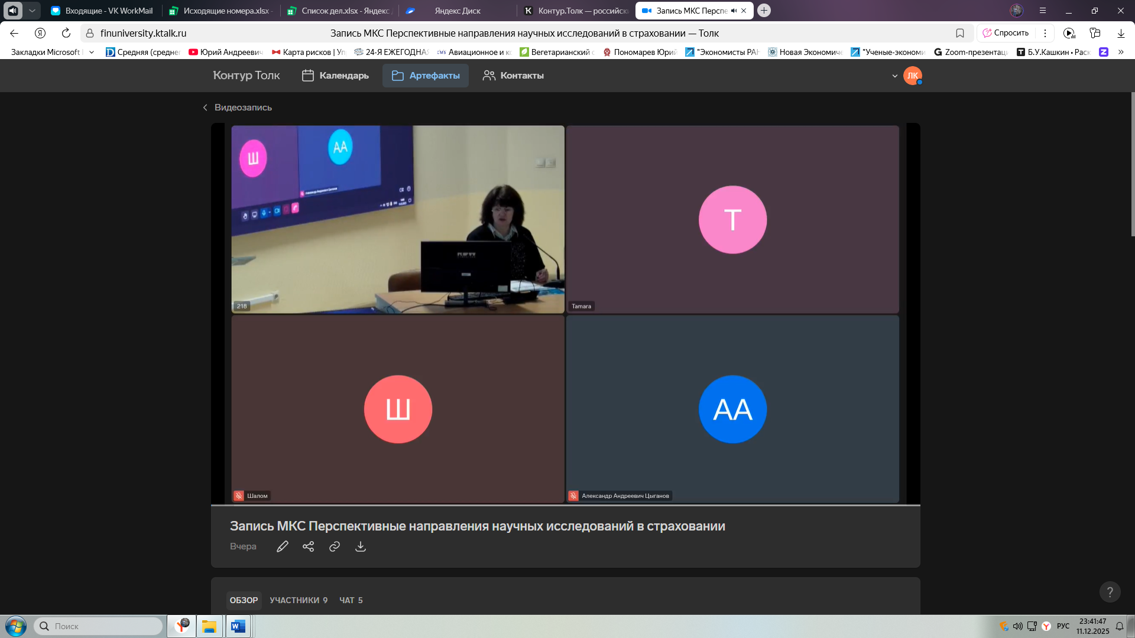Open the tab list dropdown arrow
The image size is (1135, 638).
pyautogui.click(x=32, y=11)
